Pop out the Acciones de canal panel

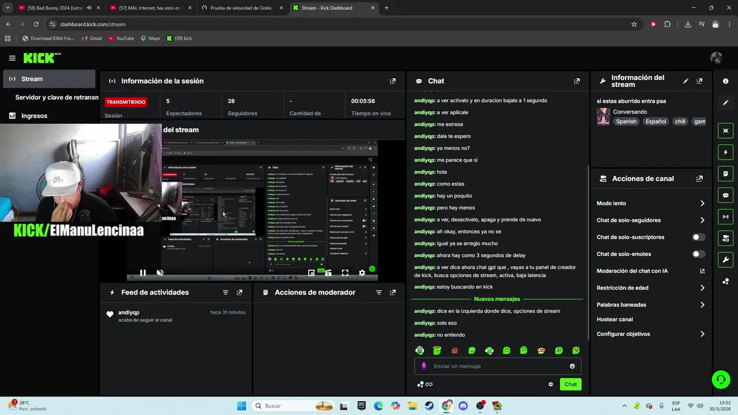(x=699, y=179)
